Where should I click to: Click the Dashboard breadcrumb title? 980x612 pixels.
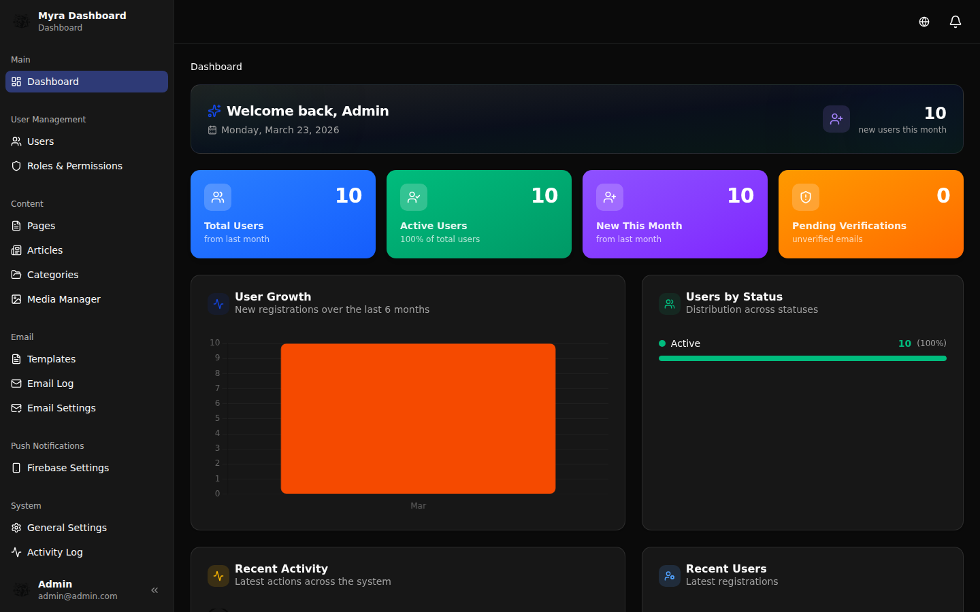tap(216, 67)
